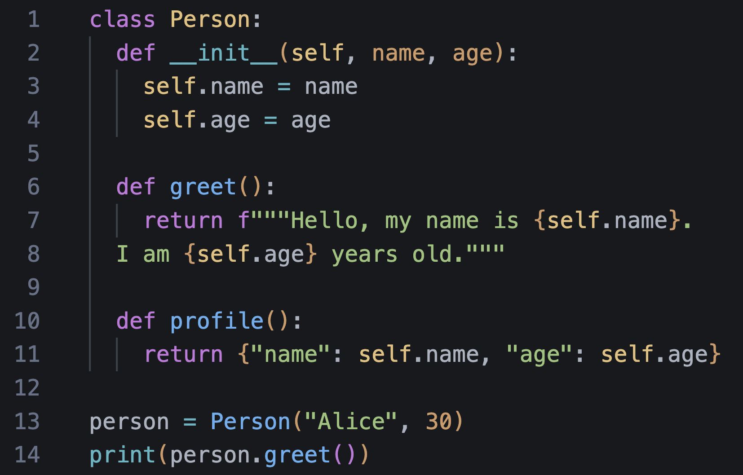Click the print function call on line 14
Viewport: 743px width, 475px height.
[122, 455]
